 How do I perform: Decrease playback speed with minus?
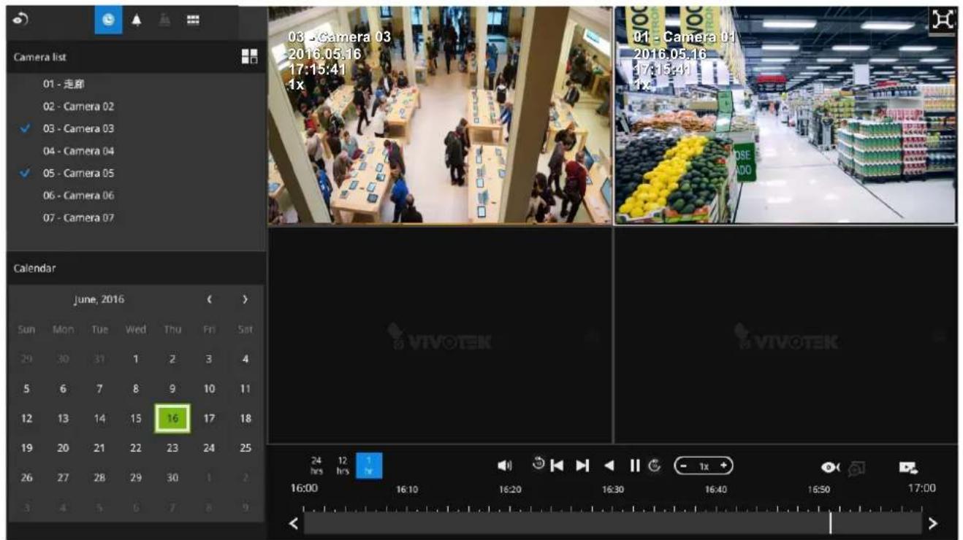tap(685, 466)
